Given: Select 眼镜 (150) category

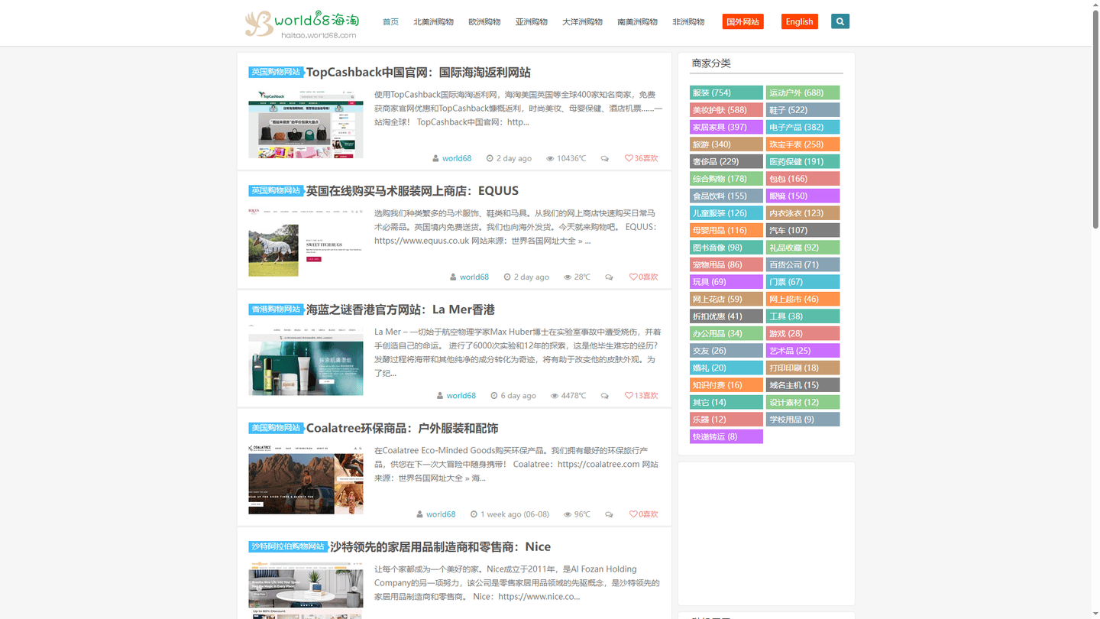Looking at the screenshot, I should tap(803, 196).
